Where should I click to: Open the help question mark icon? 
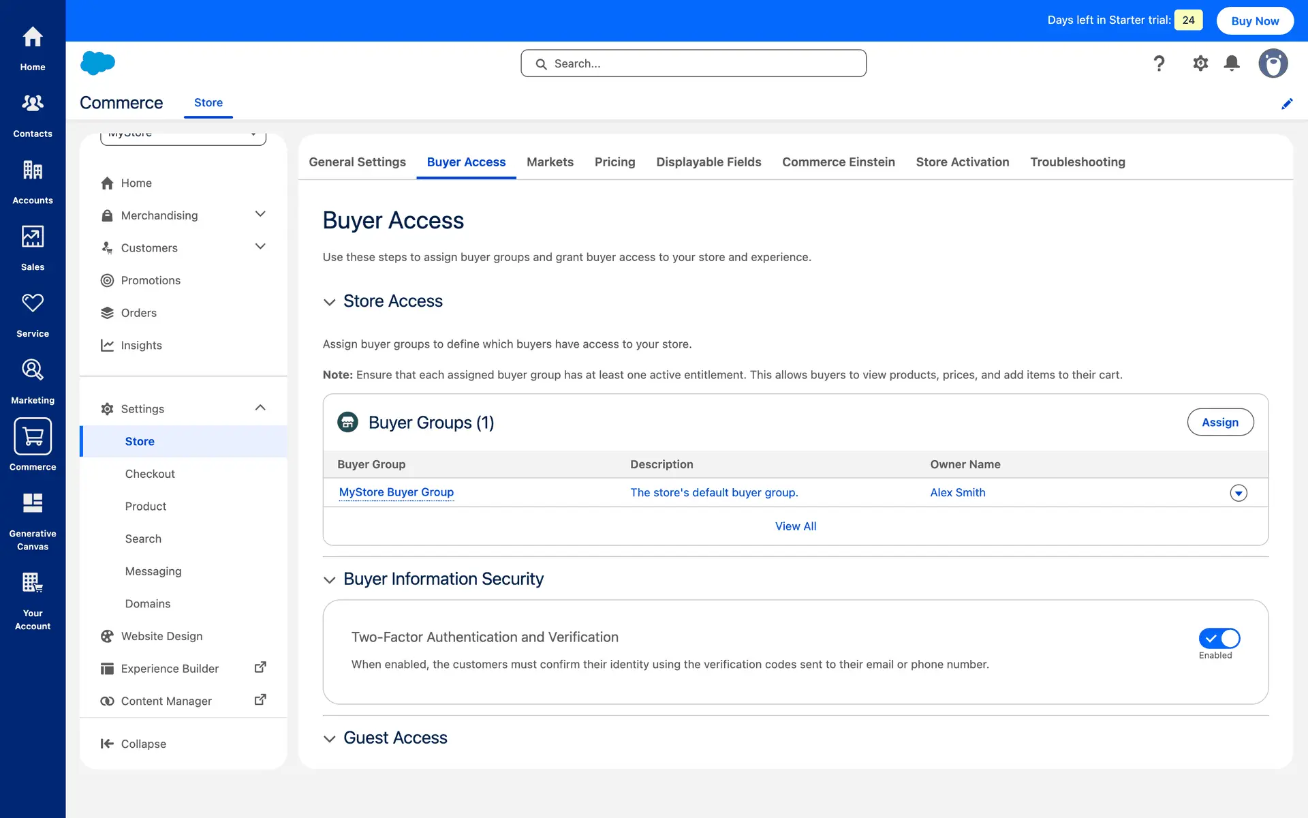coord(1159,63)
